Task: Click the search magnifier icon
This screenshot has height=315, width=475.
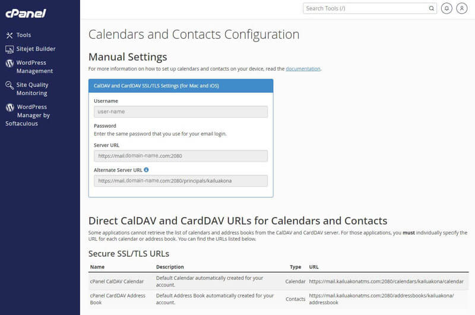Action: (432, 8)
